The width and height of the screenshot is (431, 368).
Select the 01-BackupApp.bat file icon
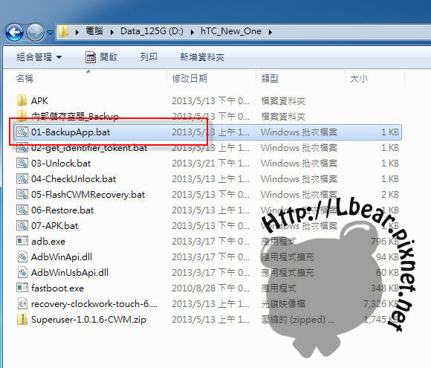(22, 132)
